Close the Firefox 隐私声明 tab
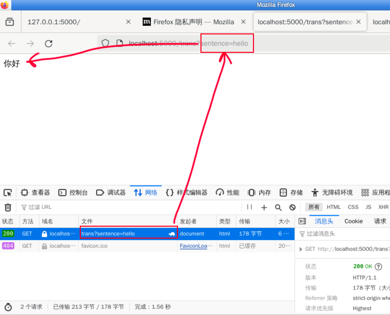Screen dimensions: 390x315 pos(243,22)
